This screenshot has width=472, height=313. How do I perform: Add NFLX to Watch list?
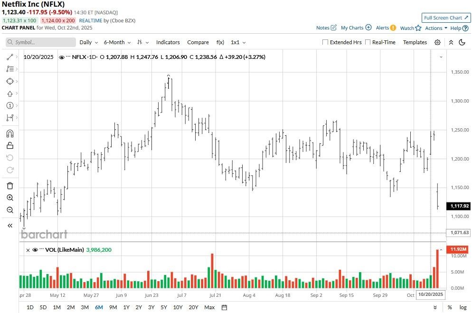[x=410, y=28]
